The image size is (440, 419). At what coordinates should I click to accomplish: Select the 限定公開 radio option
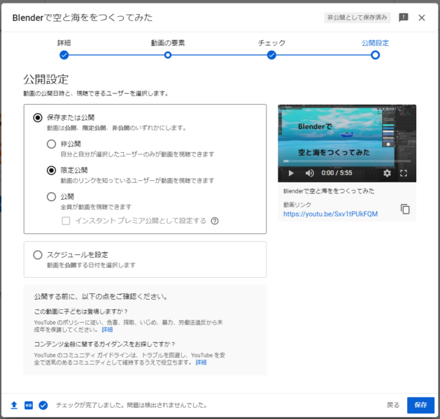coord(51,170)
